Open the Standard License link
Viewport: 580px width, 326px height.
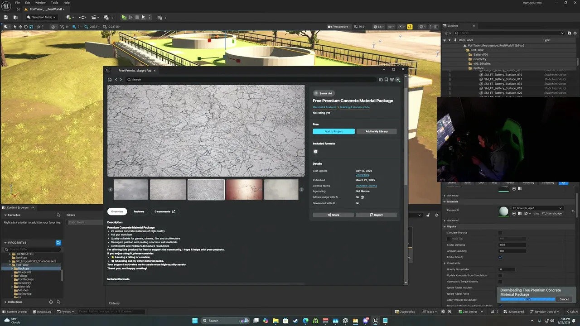tap(366, 186)
